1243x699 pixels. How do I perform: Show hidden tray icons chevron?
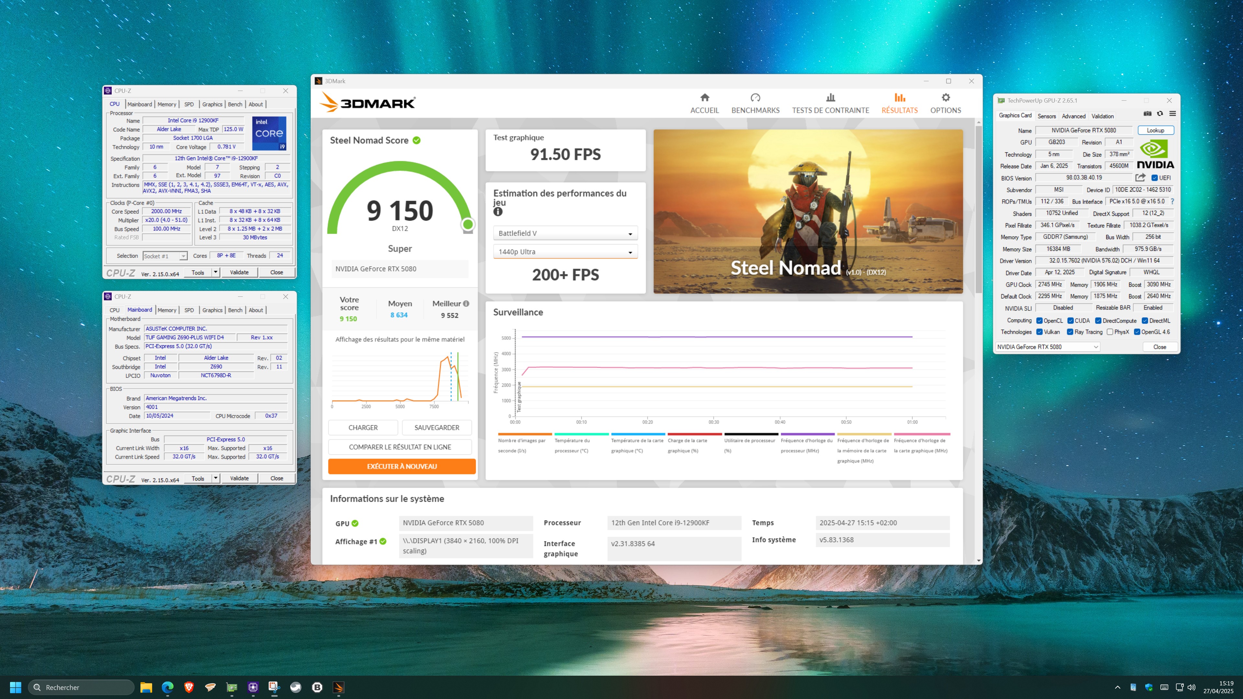pyautogui.click(x=1117, y=687)
